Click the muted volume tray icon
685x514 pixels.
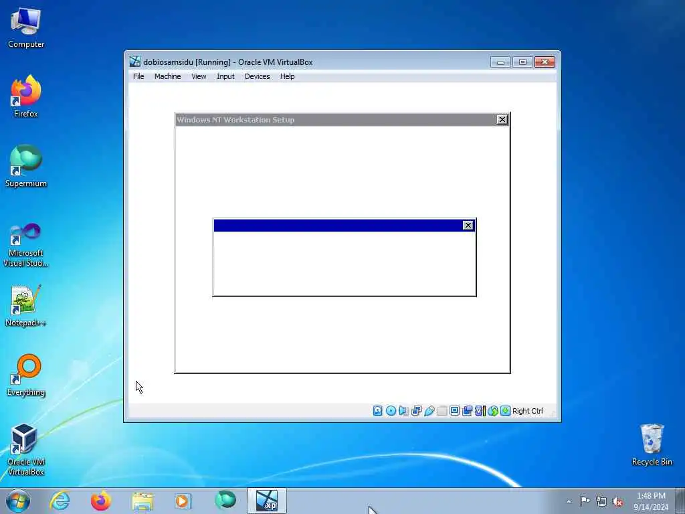pyautogui.click(x=617, y=501)
